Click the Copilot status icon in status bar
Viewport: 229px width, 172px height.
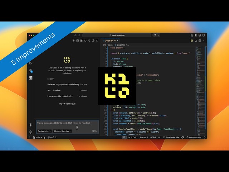182,137
